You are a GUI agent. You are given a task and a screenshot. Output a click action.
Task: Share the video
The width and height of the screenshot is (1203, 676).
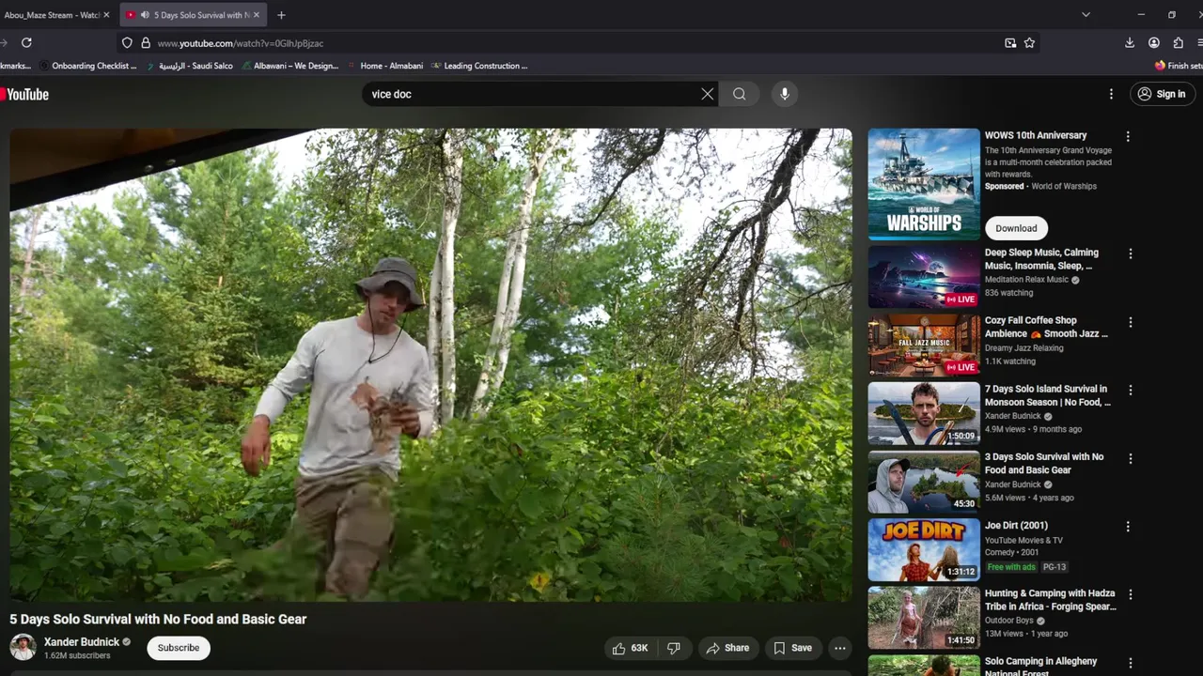pyautogui.click(x=727, y=648)
